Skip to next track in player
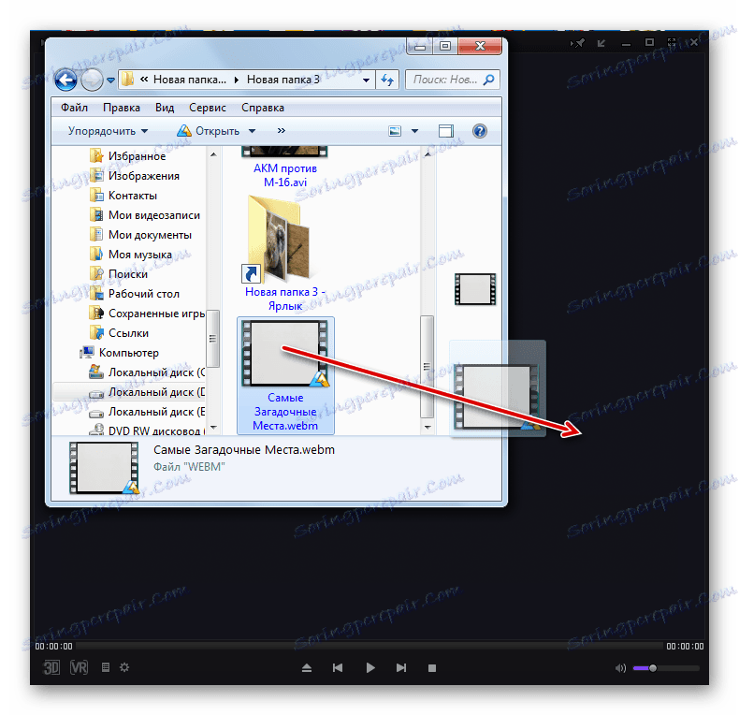739x715 pixels. tap(401, 668)
